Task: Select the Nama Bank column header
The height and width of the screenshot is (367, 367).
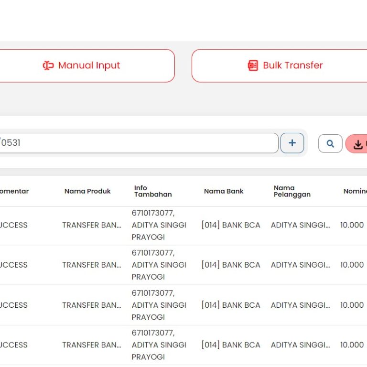Action: point(224,191)
